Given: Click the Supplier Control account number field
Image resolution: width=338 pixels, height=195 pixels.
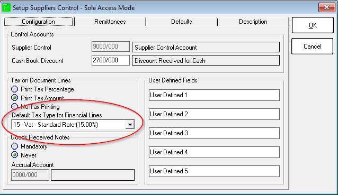Looking at the screenshot, I should click(111, 47).
